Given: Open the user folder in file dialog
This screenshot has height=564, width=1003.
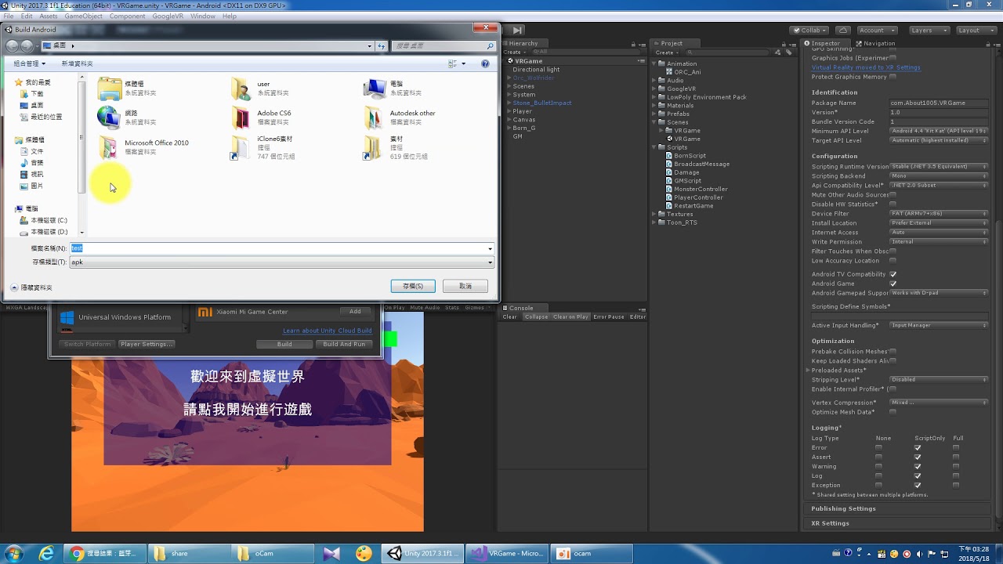Looking at the screenshot, I should pos(262,89).
